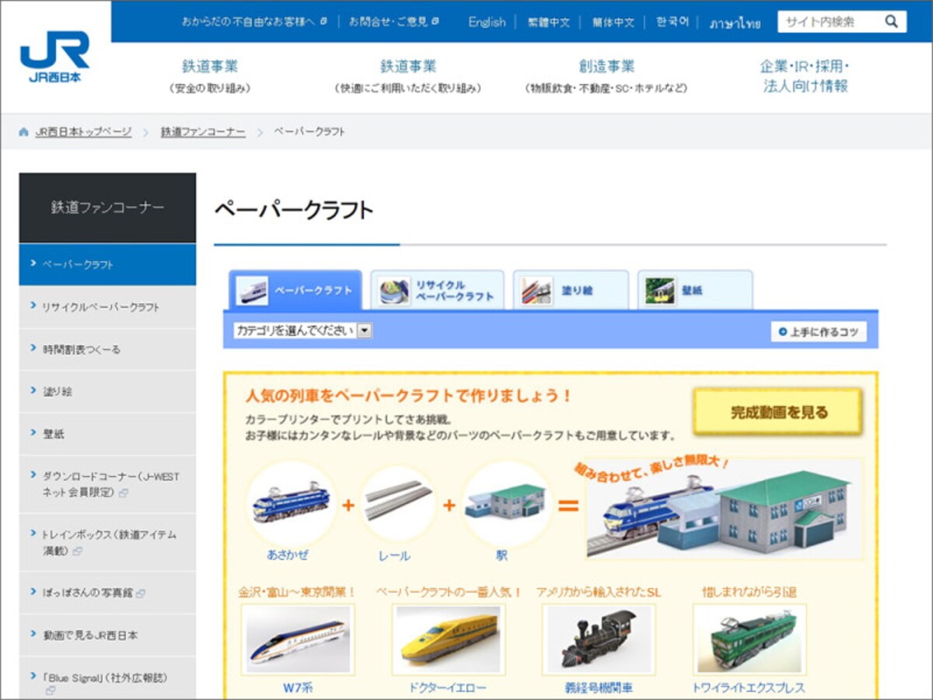
Task: Click the トワイライトエクスプレス text link
Action: coord(749,688)
